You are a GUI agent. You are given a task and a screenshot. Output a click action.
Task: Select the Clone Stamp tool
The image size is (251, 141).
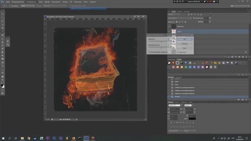[3, 42]
